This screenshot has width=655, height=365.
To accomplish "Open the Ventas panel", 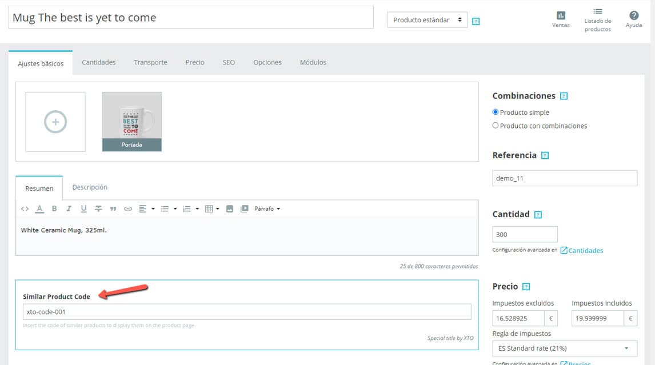I will [x=561, y=18].
